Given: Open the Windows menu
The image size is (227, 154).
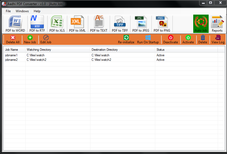Looking at the screenshot, I should point(22,11).
